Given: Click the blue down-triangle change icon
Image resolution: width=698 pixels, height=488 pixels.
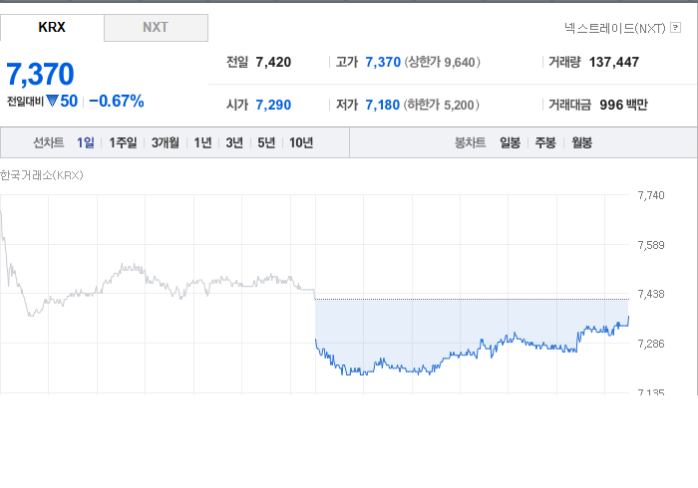Looking at the screenshot, I should click(x=52, y=101).
